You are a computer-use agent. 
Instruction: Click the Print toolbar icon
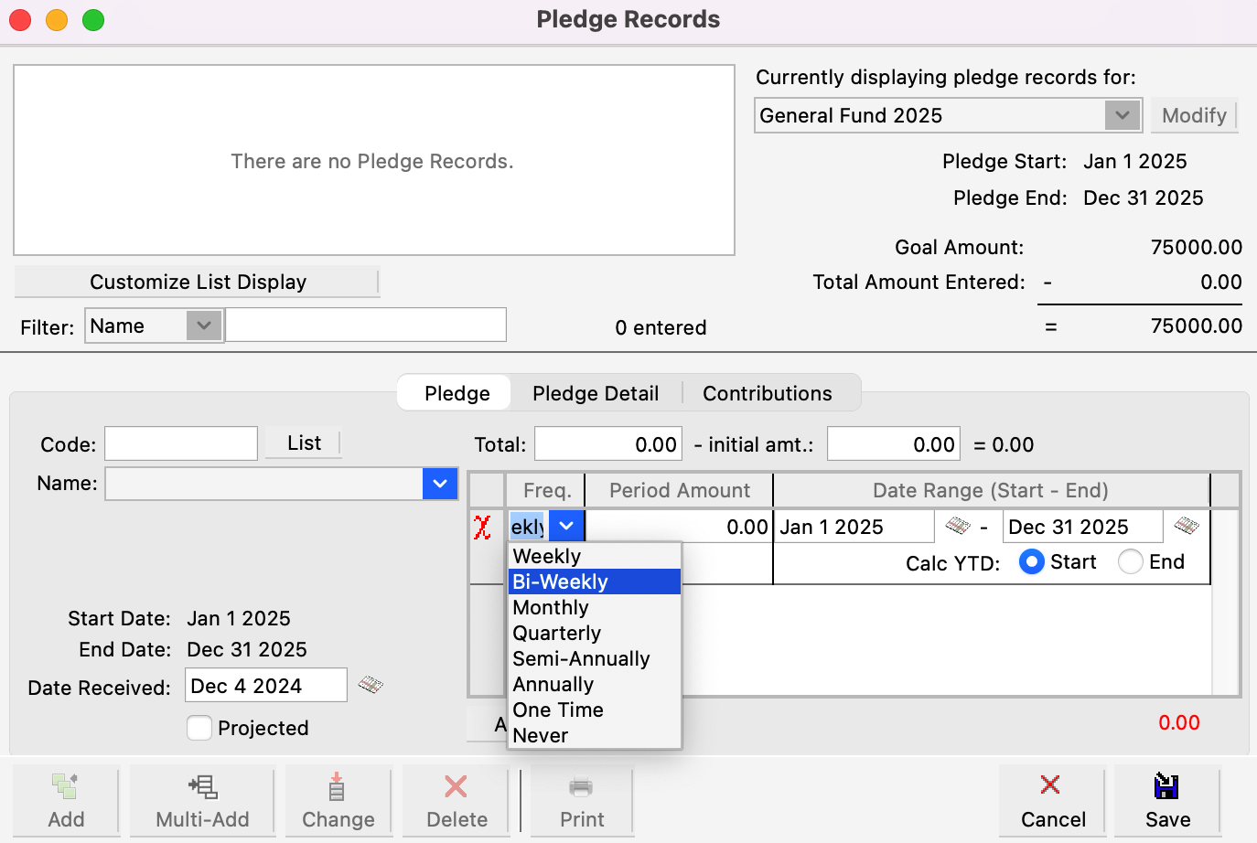(581, 786)
